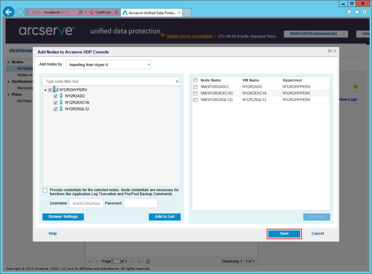Toggle the W12R2HYPERV checkbox
372x274 pixels.
click(x=50, y=90)
